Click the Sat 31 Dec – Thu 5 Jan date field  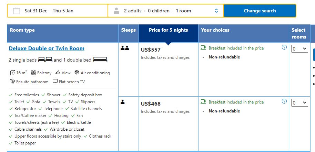[x=58, y=11]
